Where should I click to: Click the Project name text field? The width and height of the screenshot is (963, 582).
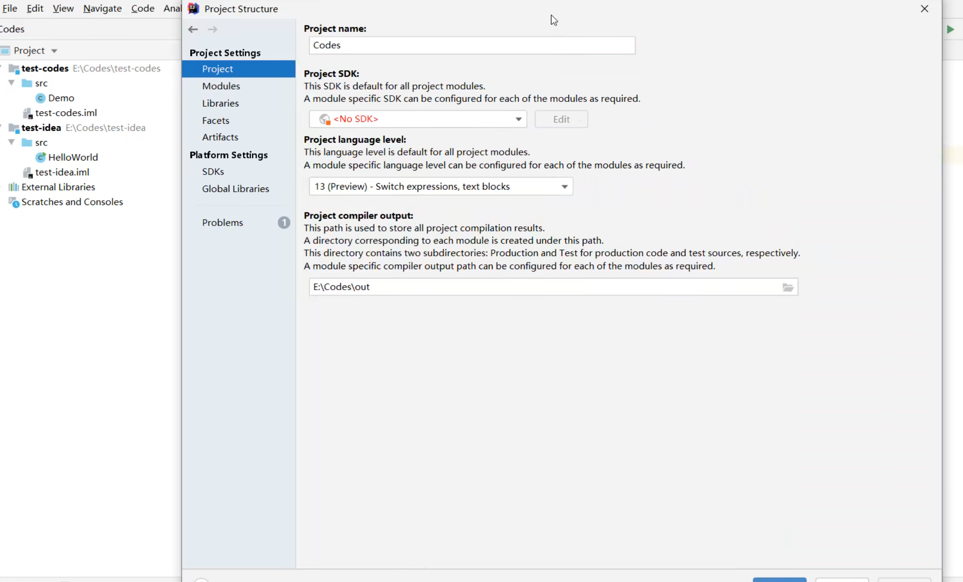coord(472,45)
